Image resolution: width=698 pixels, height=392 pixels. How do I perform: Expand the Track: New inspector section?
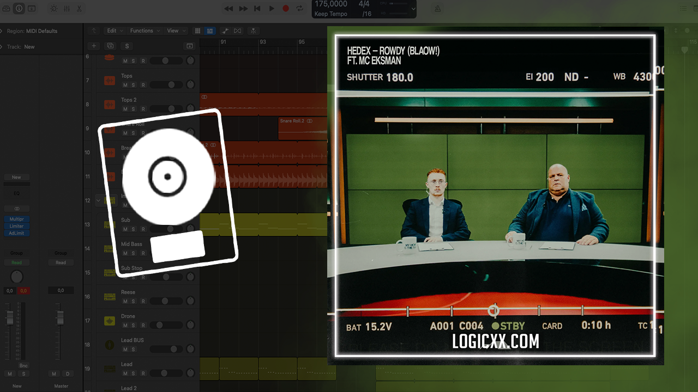[2, 47]
